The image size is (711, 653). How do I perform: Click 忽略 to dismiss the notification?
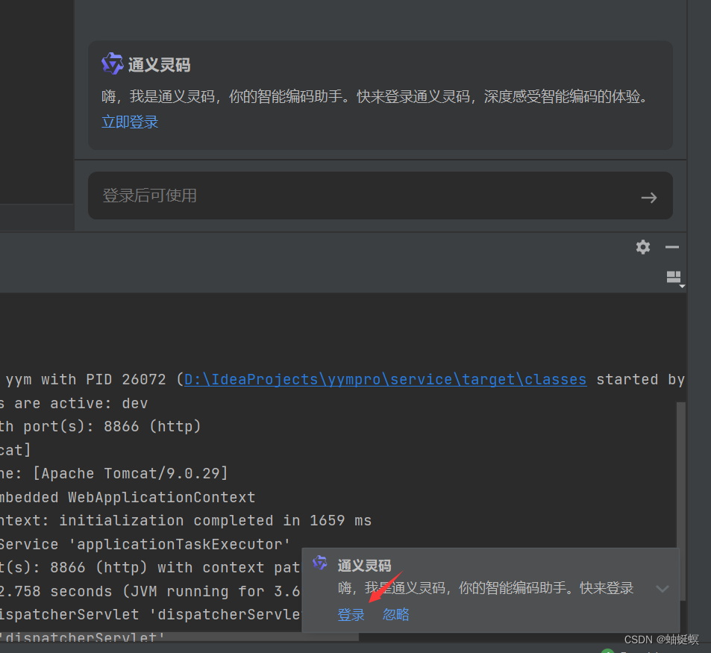pos(396,614)
